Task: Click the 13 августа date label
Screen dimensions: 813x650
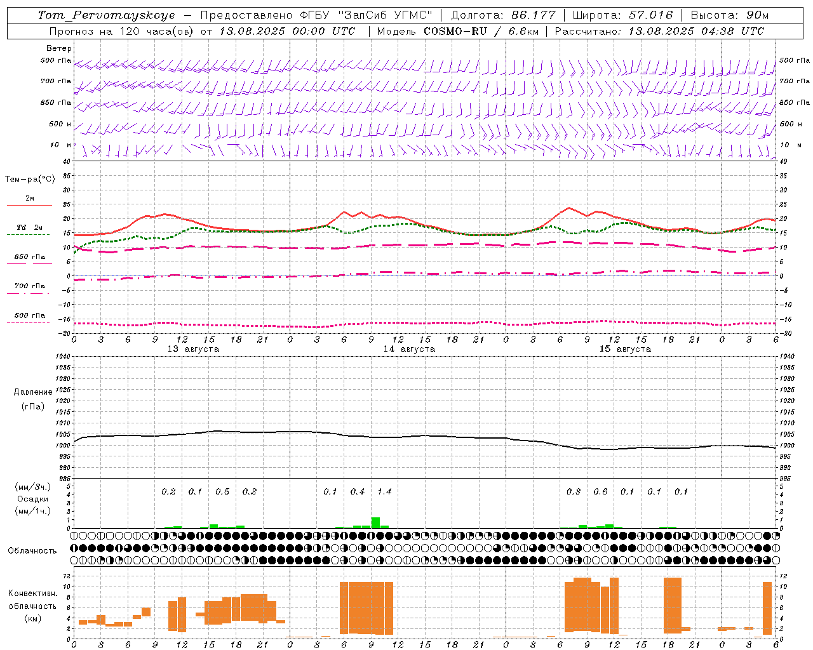Action: click(x=193, y=349)
